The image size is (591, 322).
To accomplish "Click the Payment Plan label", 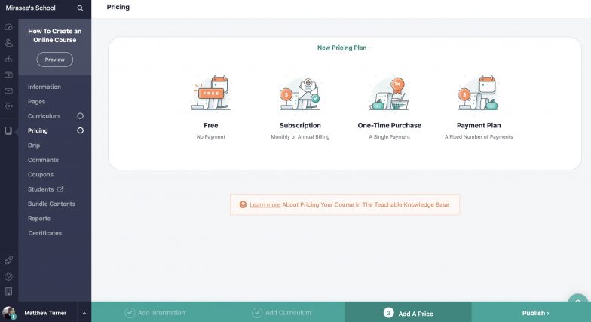I will [479, 125].
